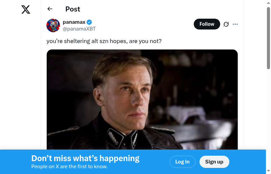Open the panamax display name link
Image resolution: width=271 pixels, height=174 pixels.
pos(74,22)
